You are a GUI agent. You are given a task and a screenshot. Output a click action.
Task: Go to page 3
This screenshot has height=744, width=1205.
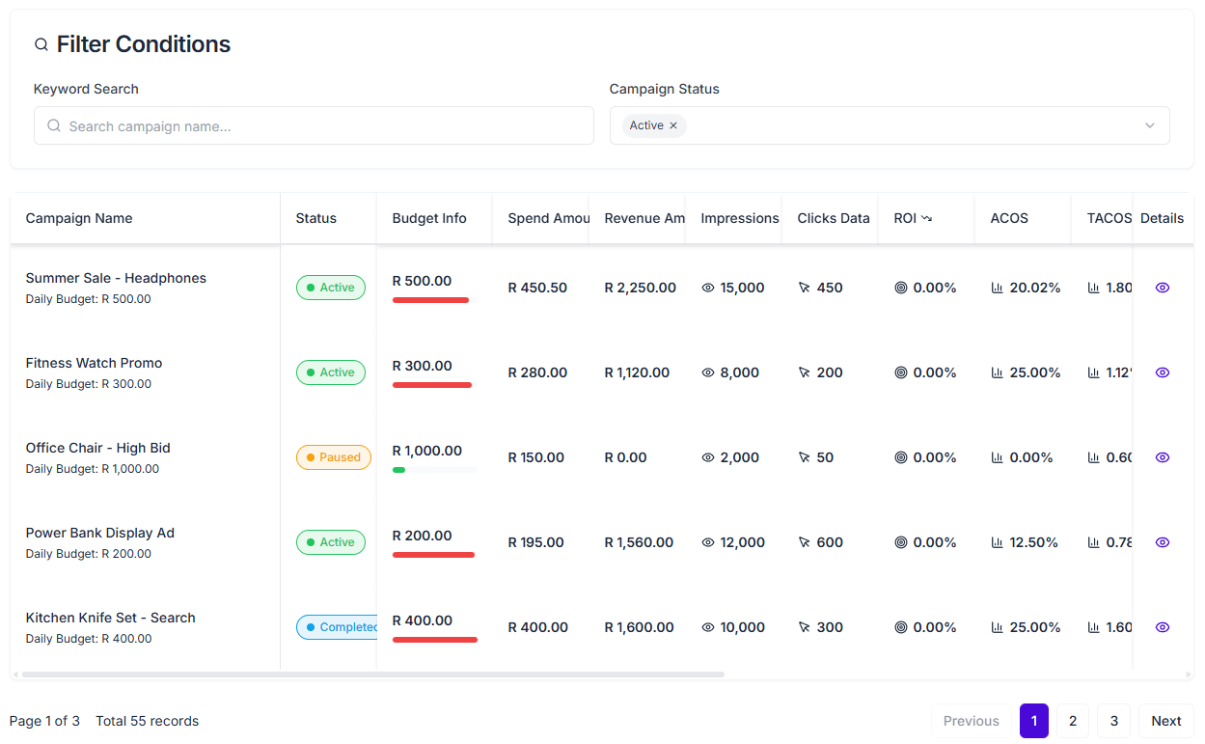[1113, 721]
